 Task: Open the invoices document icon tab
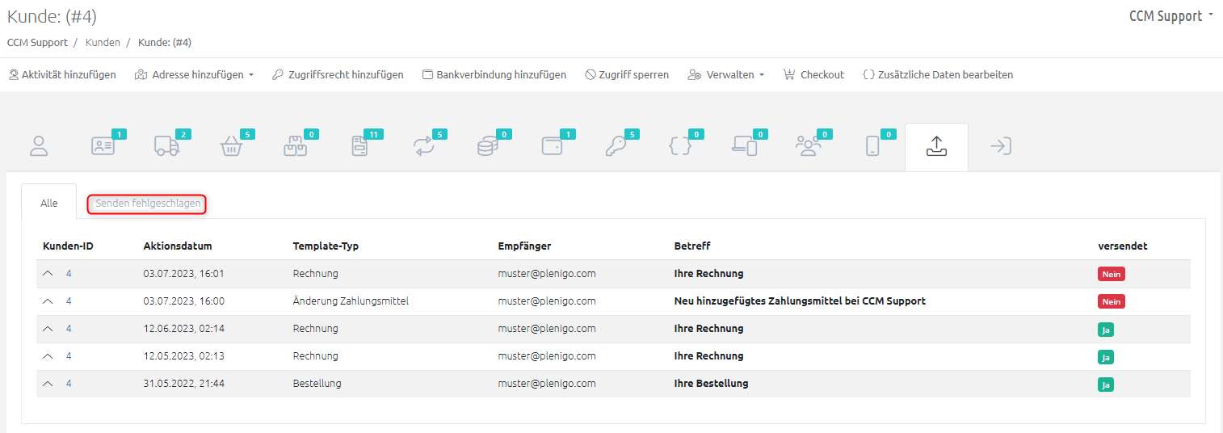(359, 146)
